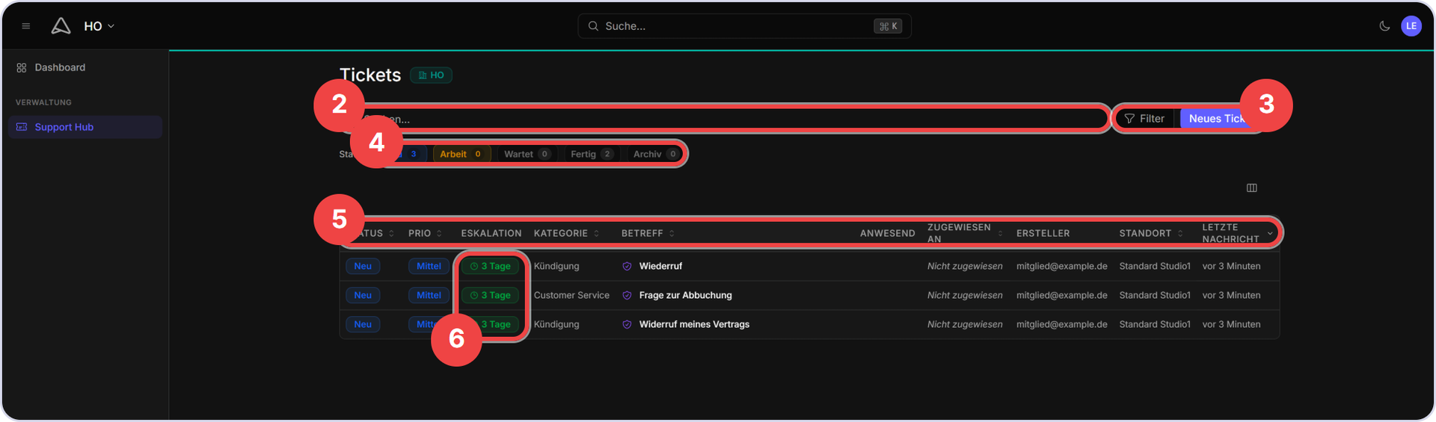The height and width of the screenshot is (422, 1436).
Task: Open the LE user avatar menu
Action: pos(1411,26)
